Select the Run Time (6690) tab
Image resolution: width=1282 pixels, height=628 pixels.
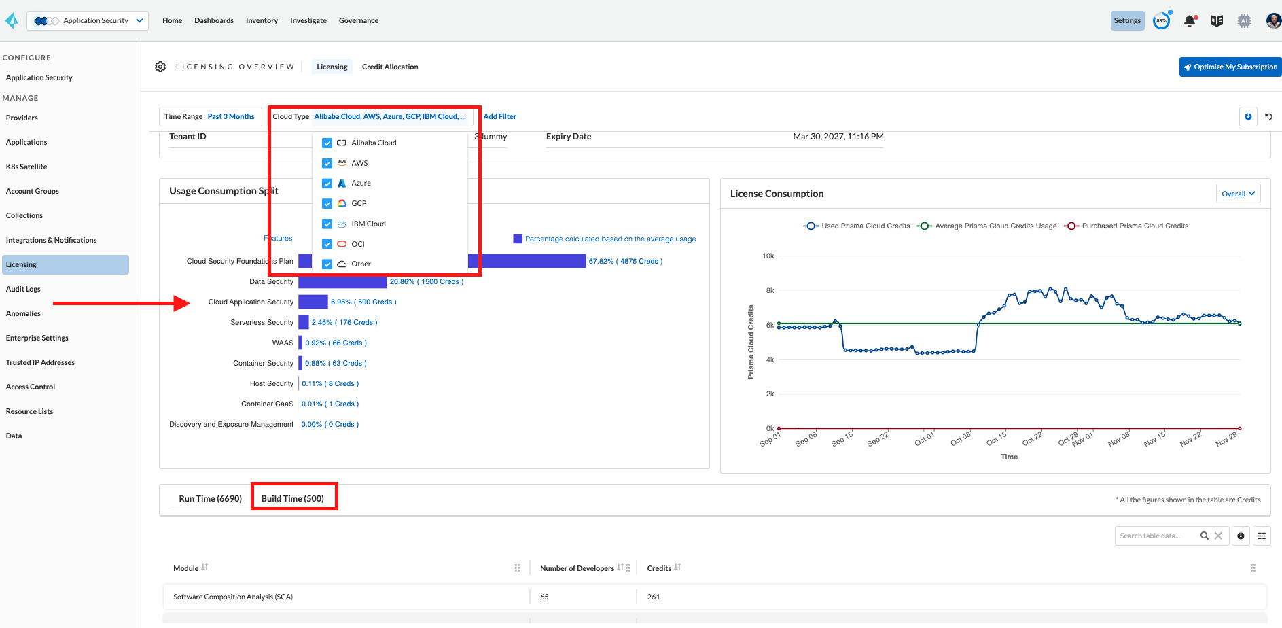pyautogui.click(x=210, y=499)
